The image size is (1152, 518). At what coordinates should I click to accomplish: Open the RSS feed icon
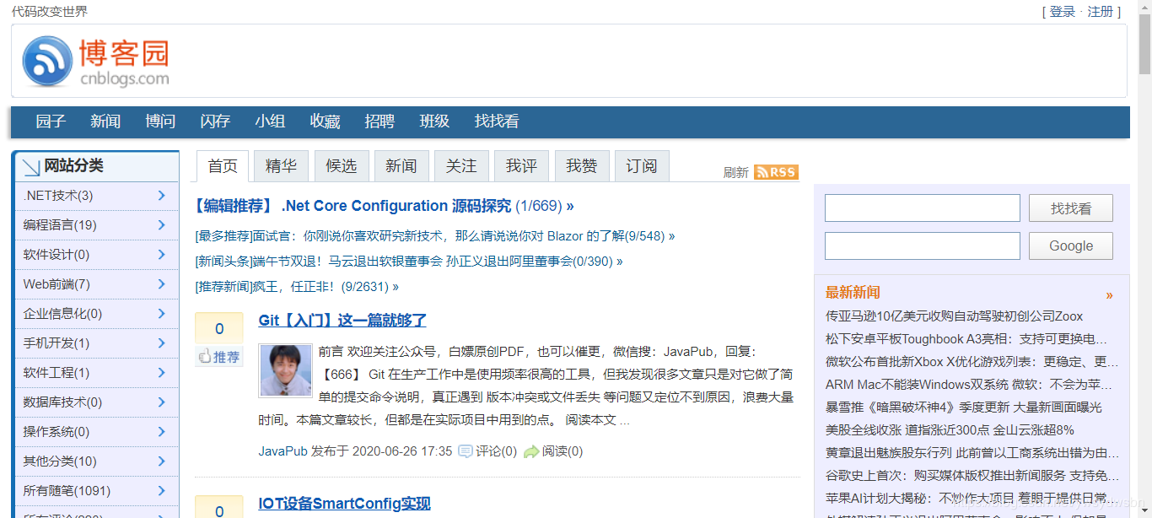point(776,172)
